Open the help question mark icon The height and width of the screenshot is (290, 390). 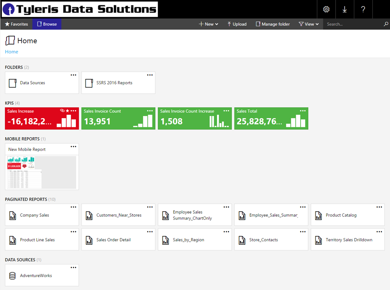[363, 10]
